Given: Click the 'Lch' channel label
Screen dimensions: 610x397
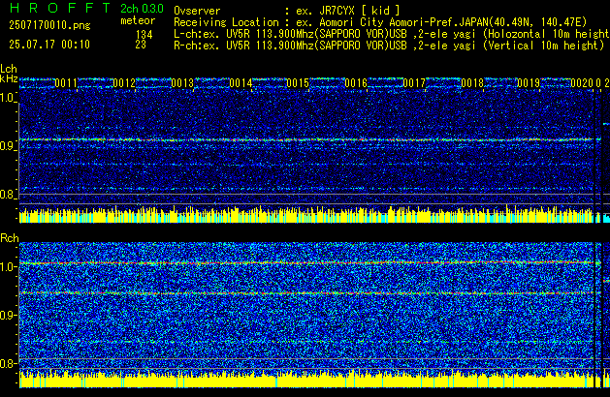Looking at the screenshot, I should [x=9, y=69].
